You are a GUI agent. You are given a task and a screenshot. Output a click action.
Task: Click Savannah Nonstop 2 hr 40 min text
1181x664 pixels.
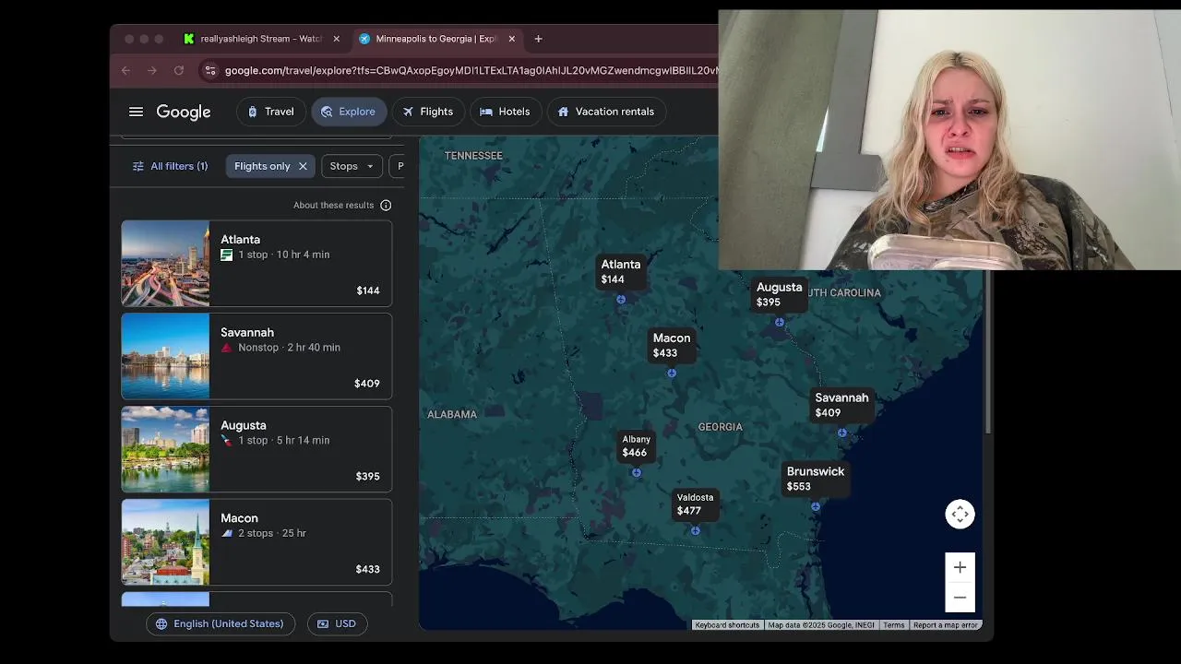(289, 348)
